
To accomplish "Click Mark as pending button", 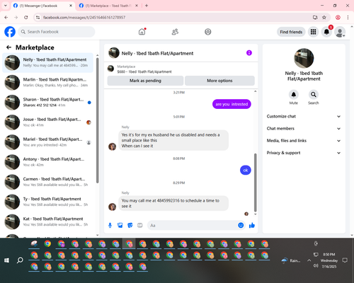I will (145, 81).
